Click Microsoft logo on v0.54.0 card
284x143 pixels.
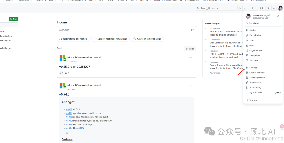point(62,86)
